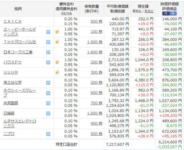Select CAICA average cost 440.00 円

coord(120,19)
